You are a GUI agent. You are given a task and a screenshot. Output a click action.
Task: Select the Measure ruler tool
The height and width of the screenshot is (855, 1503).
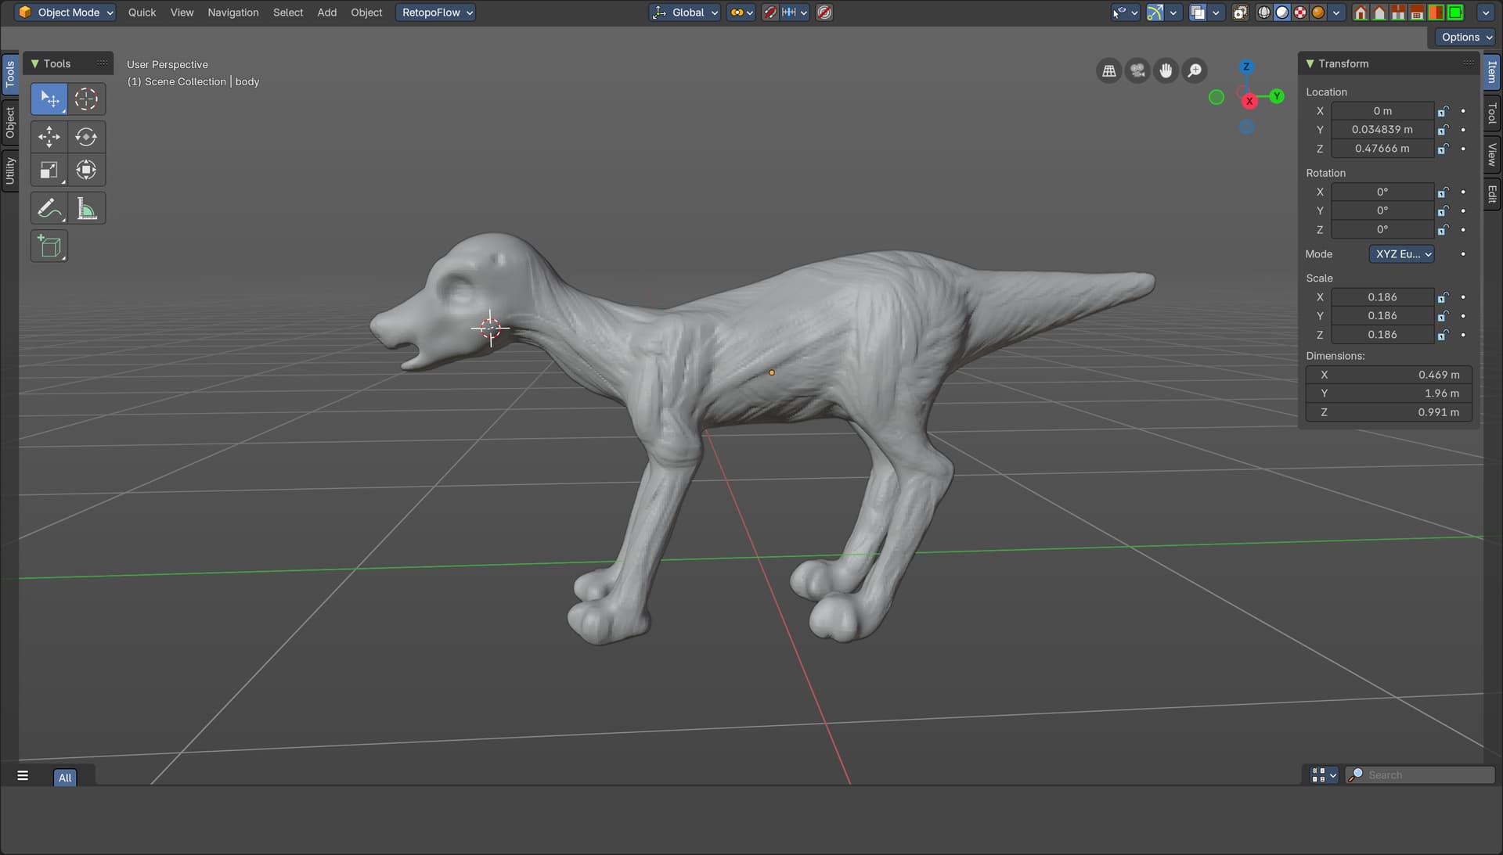(86, 208)
